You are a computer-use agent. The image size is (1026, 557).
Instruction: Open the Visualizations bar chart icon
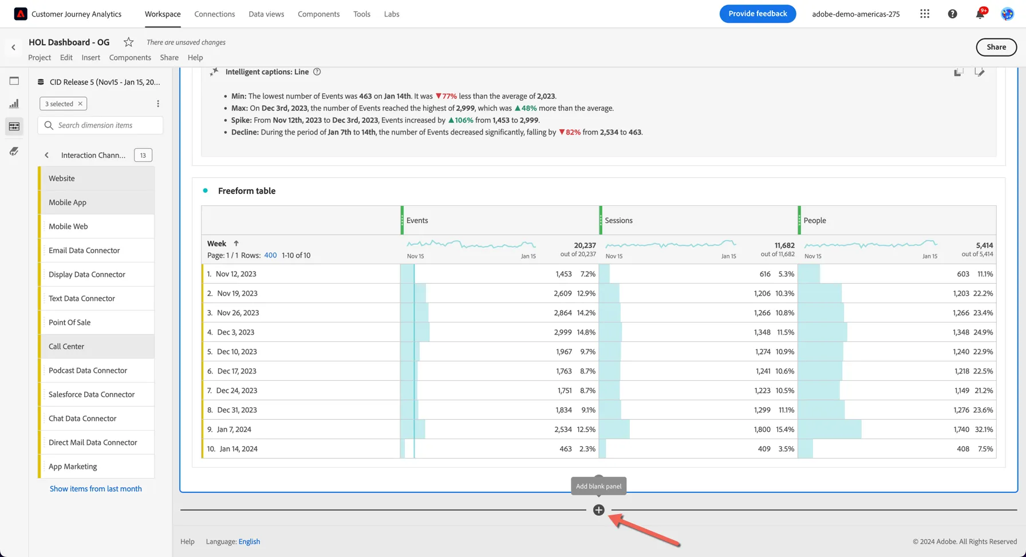14,104
